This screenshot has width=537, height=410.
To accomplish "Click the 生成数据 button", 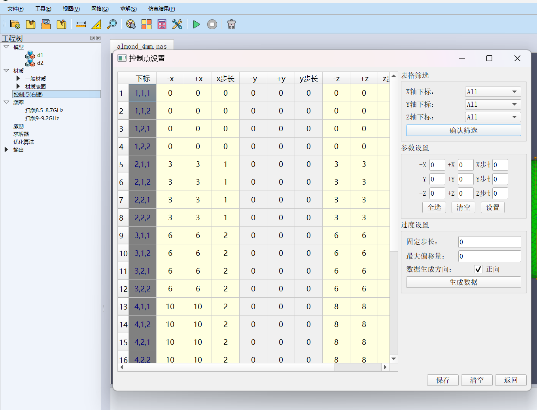I will click(x=463, y=282).
